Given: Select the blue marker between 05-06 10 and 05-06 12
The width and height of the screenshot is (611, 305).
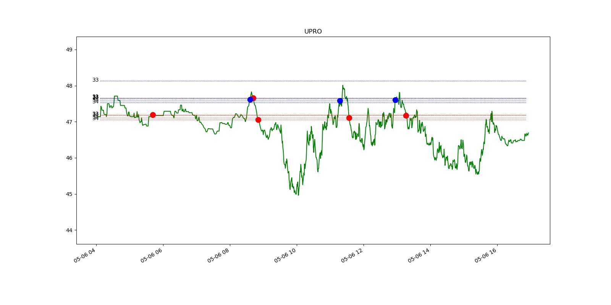Looking at the screenshot, I should [x=340, y=101].
